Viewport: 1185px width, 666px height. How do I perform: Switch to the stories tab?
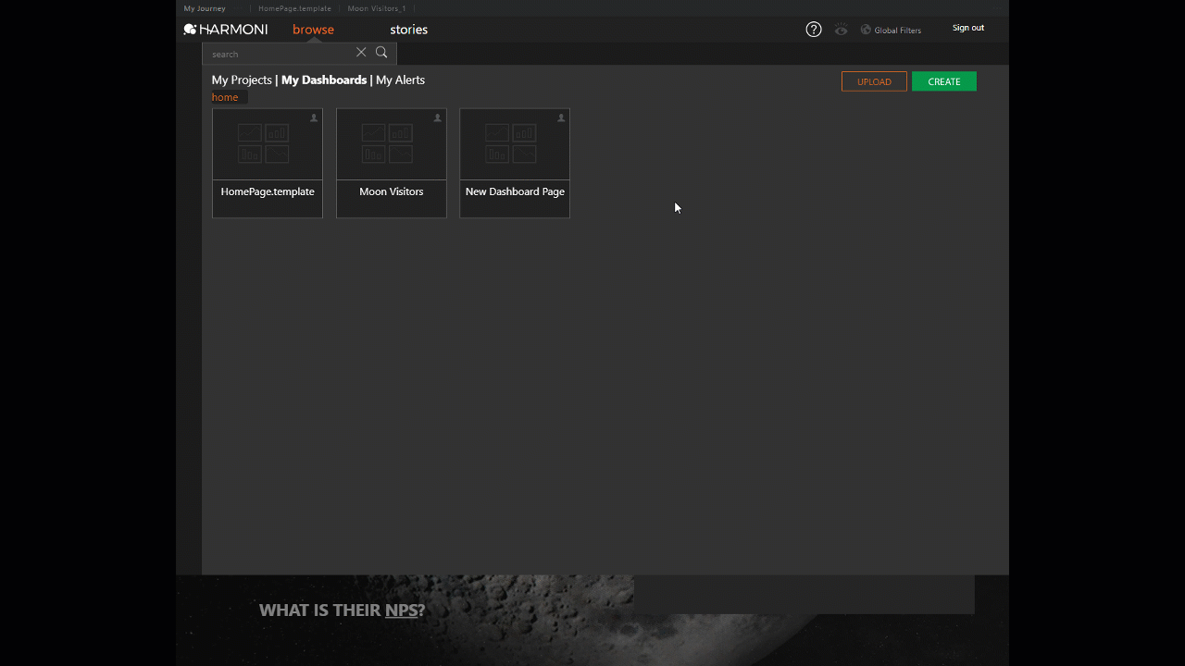coord(408,30)
